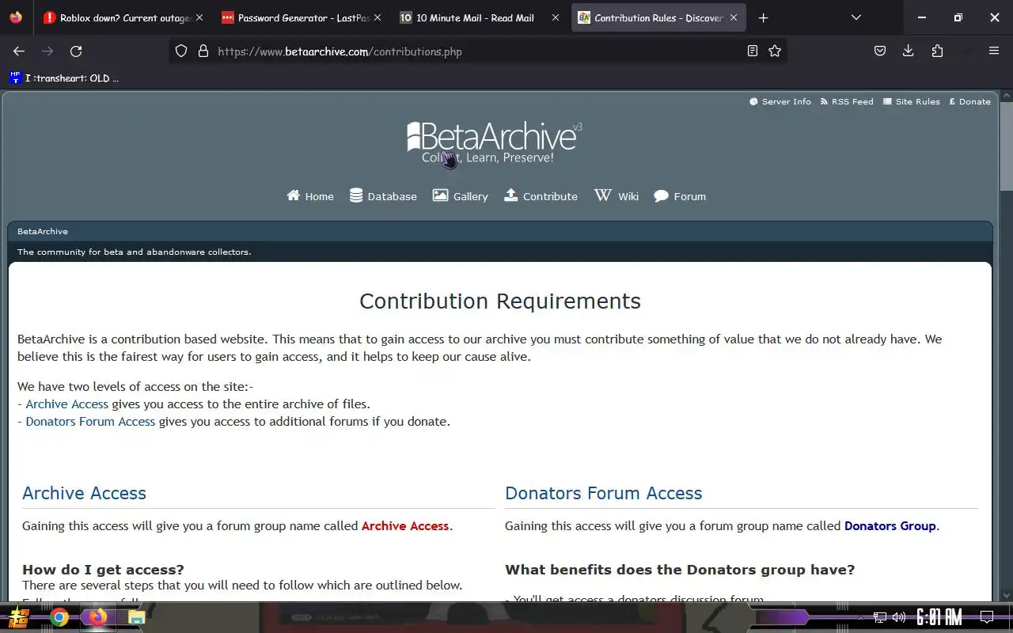Click the Donators Group name text
This screenshot has height=633, width=1013.
pyautogui.click(x=890, y=526)
